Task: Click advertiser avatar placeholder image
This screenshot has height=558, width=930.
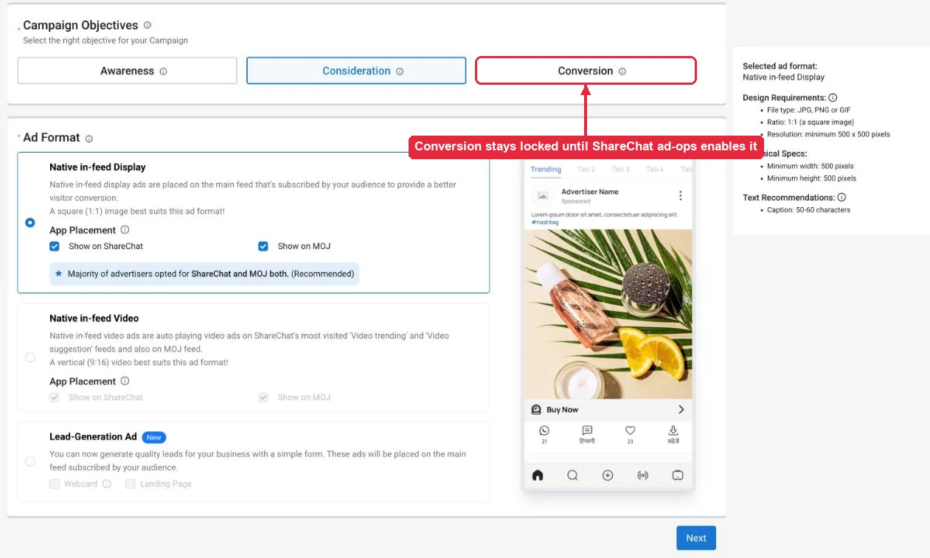Action: [543, 196]
